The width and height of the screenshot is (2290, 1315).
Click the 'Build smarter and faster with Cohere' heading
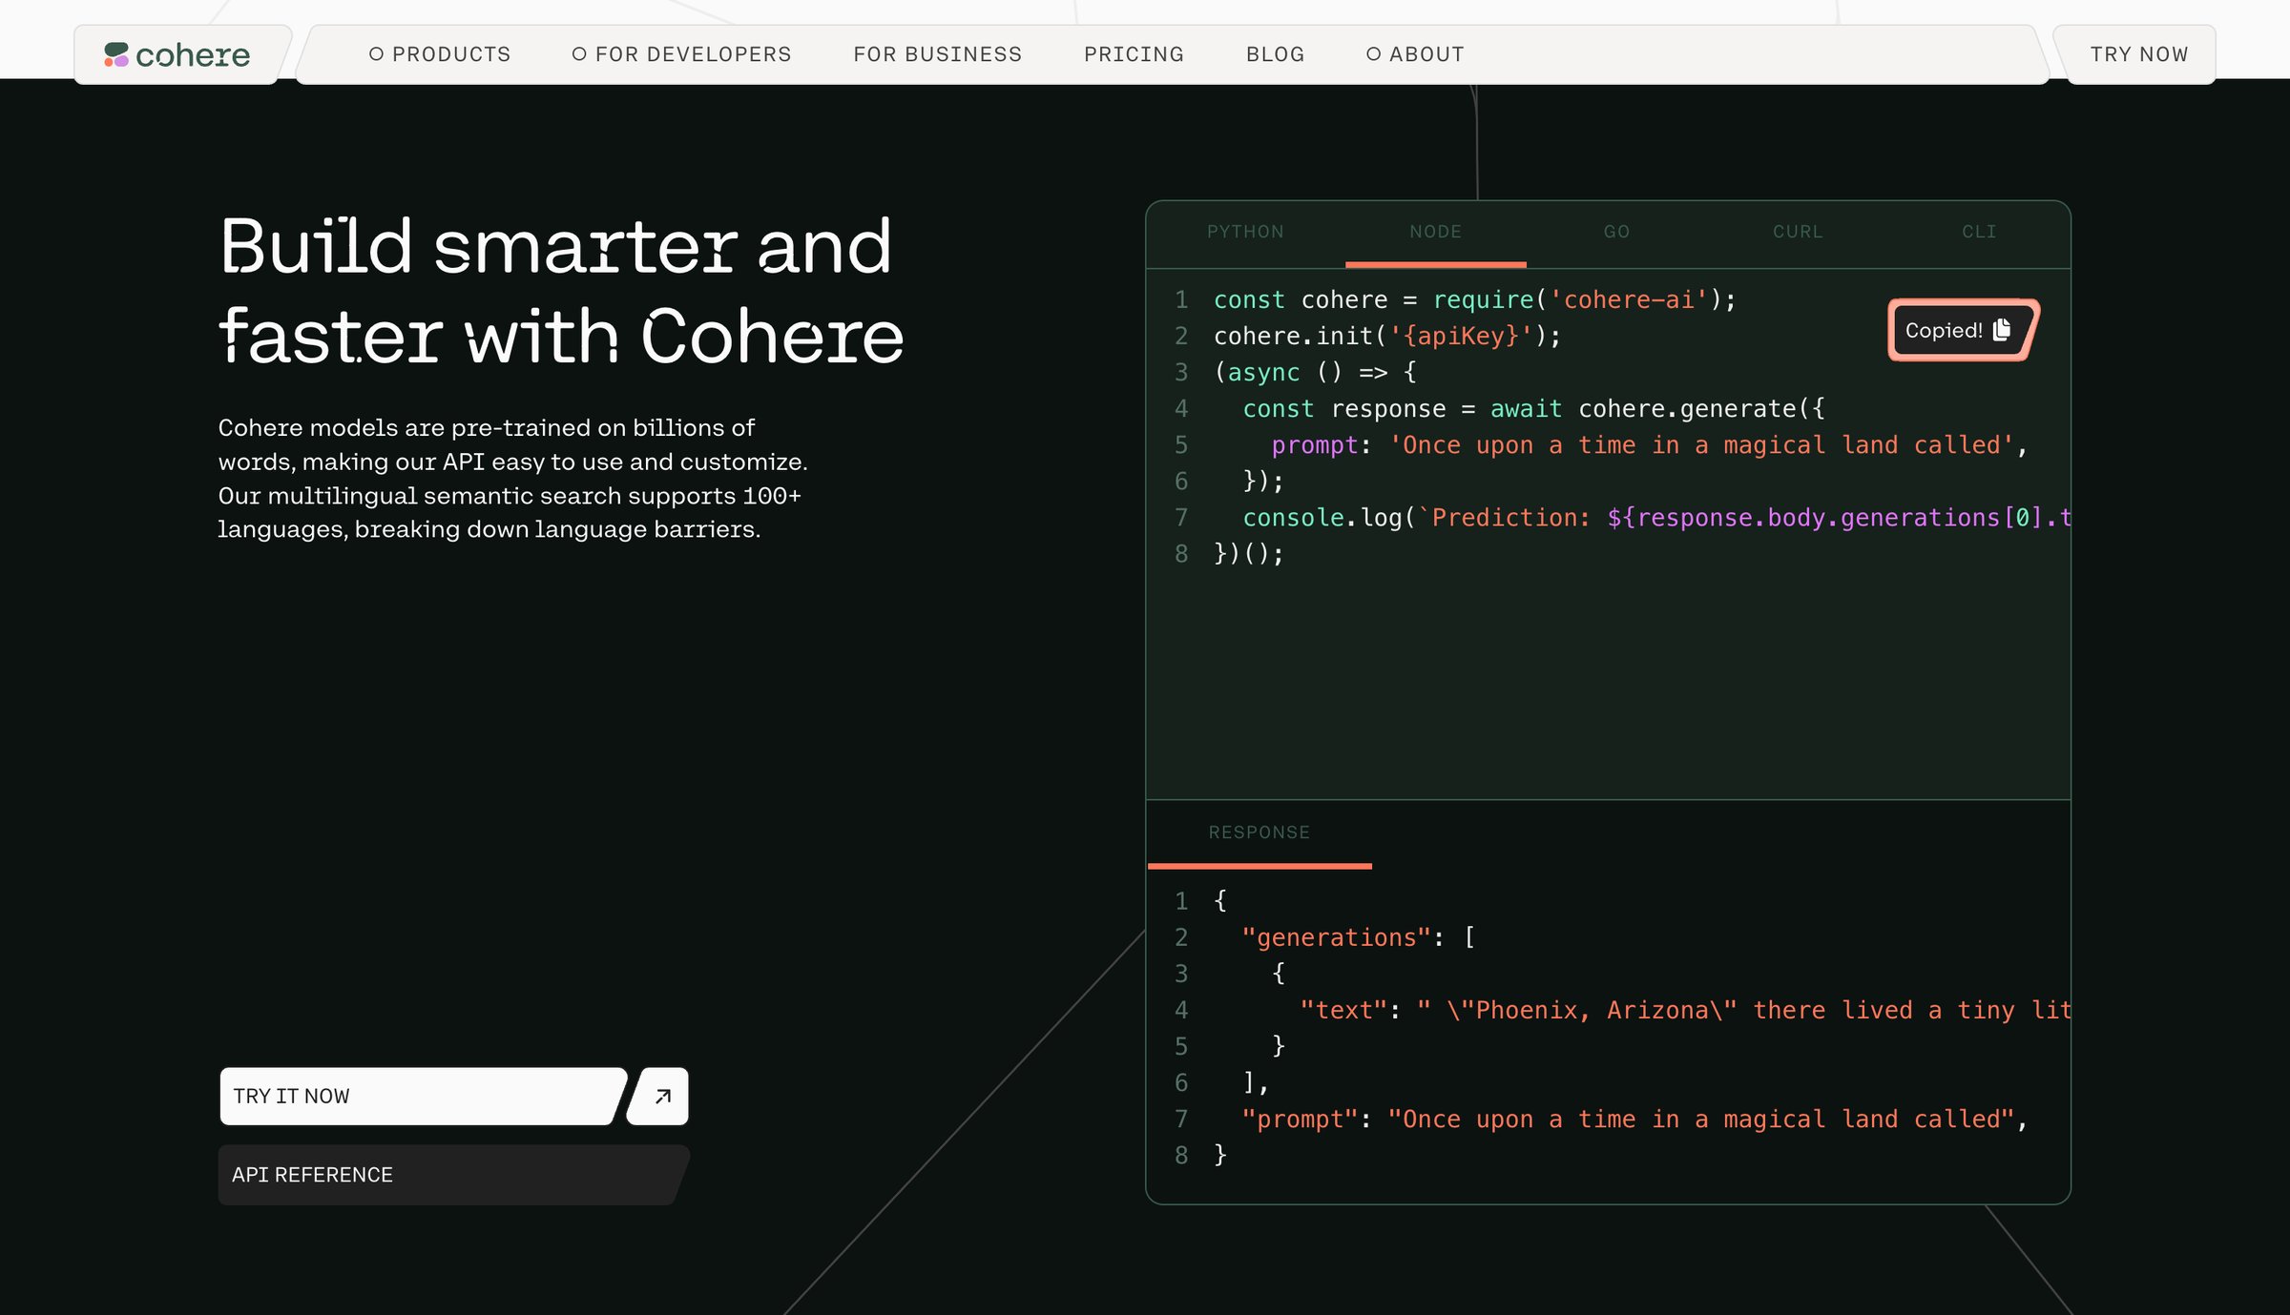click(x=561, y=291)
